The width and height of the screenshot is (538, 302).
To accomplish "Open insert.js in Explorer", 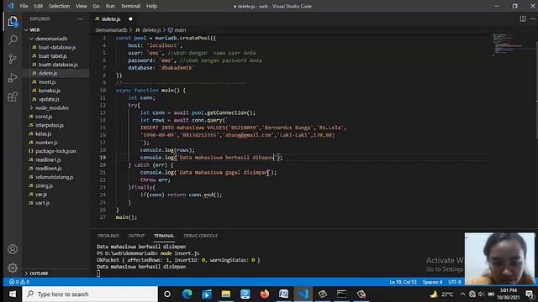I will coord(47,82).
